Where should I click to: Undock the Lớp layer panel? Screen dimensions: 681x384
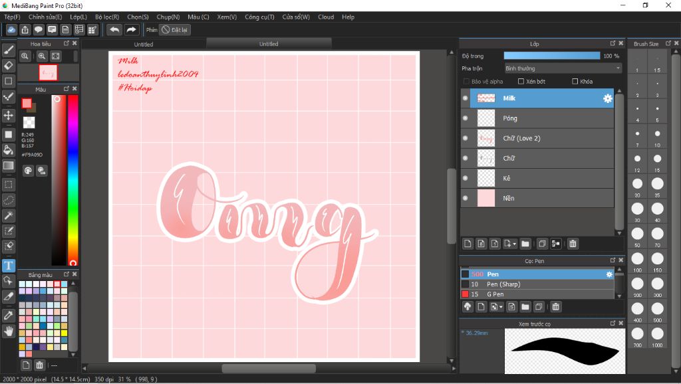point(613,43)
